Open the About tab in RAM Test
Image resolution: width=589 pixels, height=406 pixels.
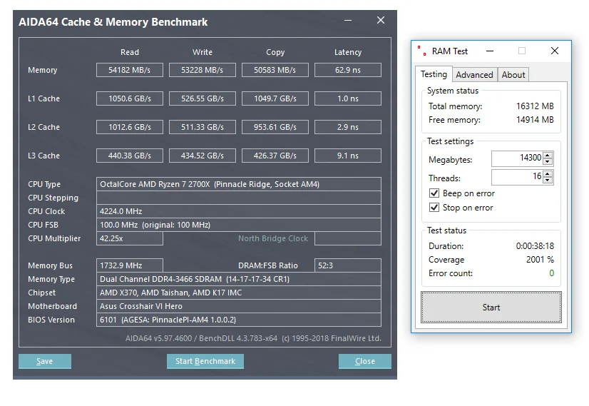(x=513, y=75)
